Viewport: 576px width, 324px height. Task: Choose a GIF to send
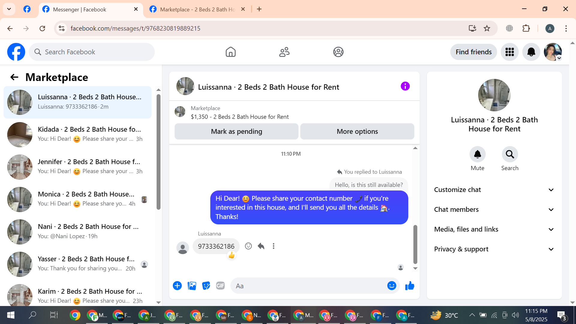pos(220,286)
